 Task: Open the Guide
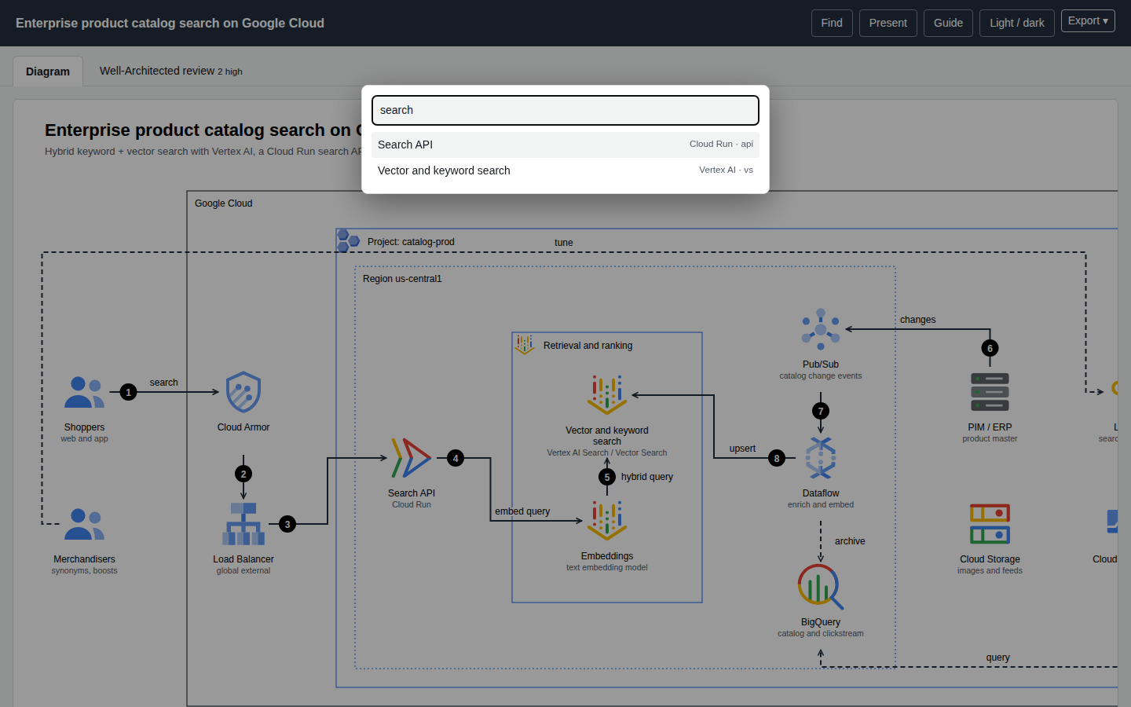click(x=948, y=23)
